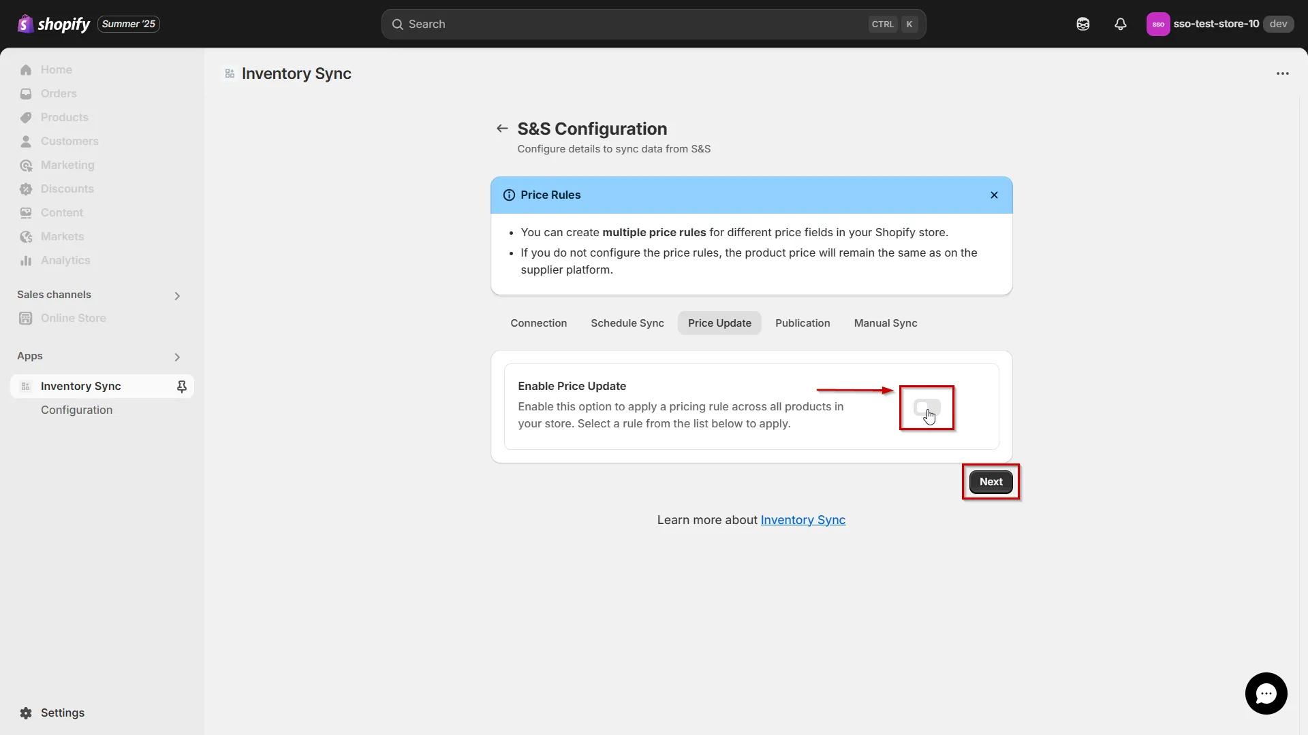Go to Home in sidebar
This screenshot has width=1308, height=735.
[56, 69]
